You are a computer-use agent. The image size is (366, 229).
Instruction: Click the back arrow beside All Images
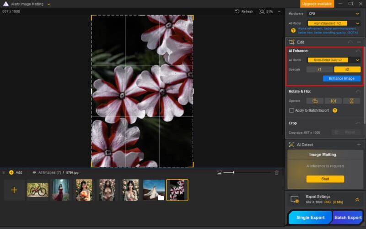[34, 173]
